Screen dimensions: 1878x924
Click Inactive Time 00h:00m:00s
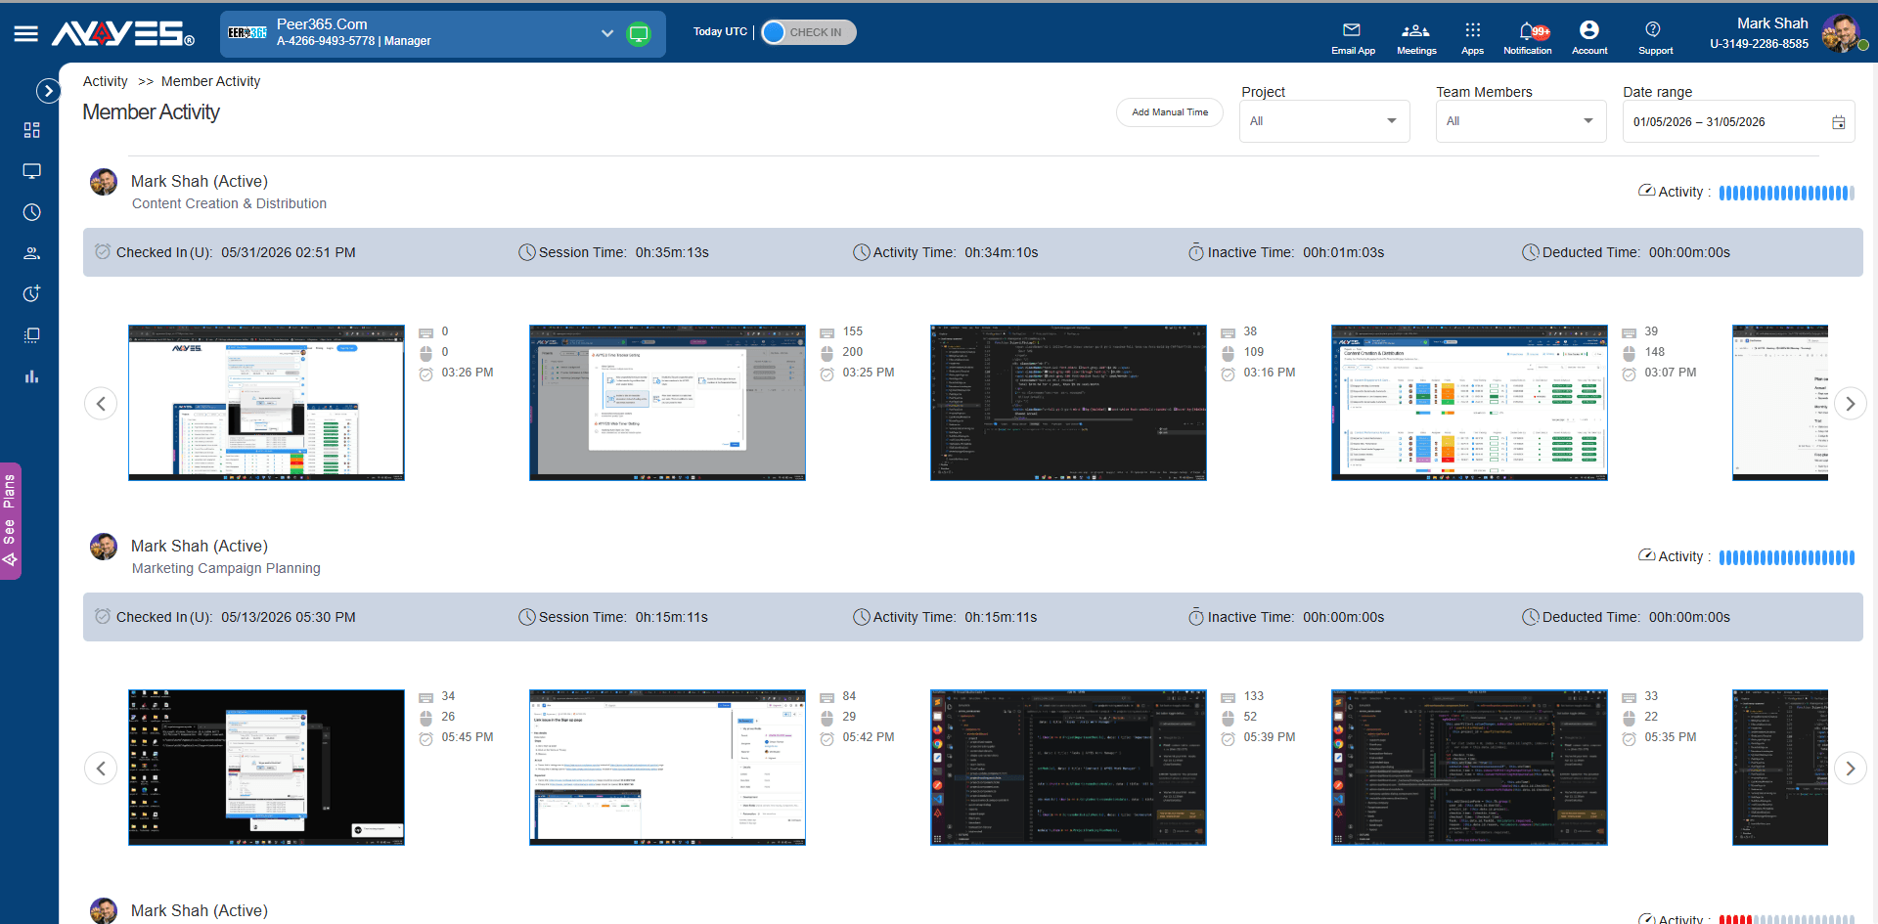point(1286,617)
